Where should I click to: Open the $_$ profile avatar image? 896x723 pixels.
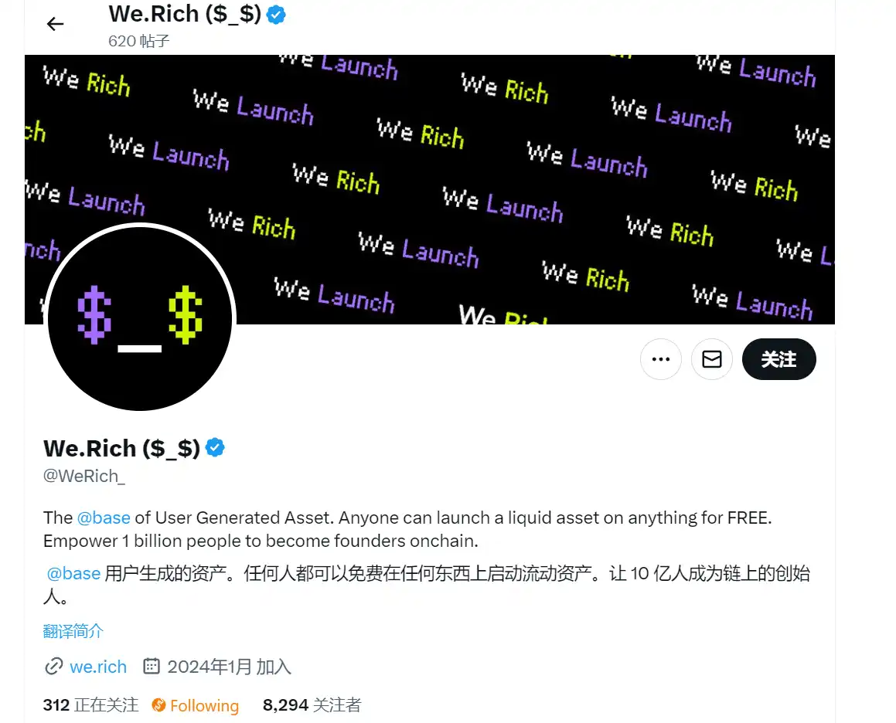pyautogui.click(x=140, y=317)
